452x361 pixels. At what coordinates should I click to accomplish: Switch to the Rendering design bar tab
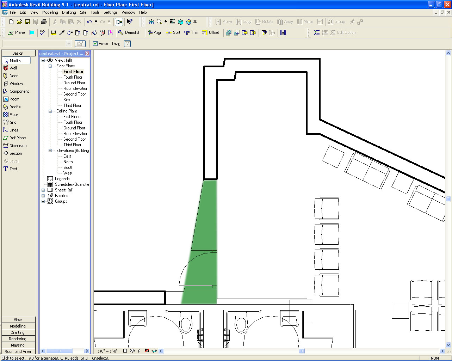[18, 339]
